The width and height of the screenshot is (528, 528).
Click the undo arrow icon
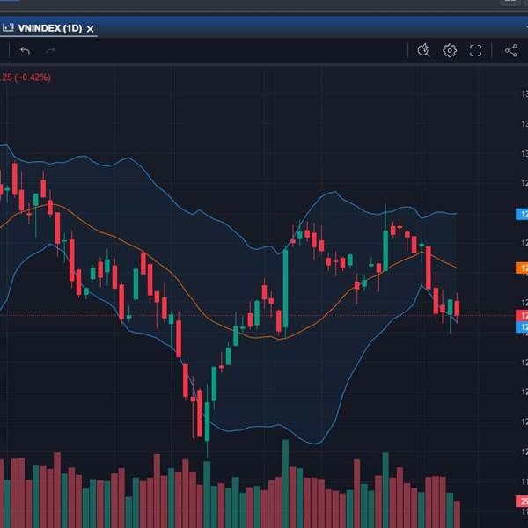[25, 51]
